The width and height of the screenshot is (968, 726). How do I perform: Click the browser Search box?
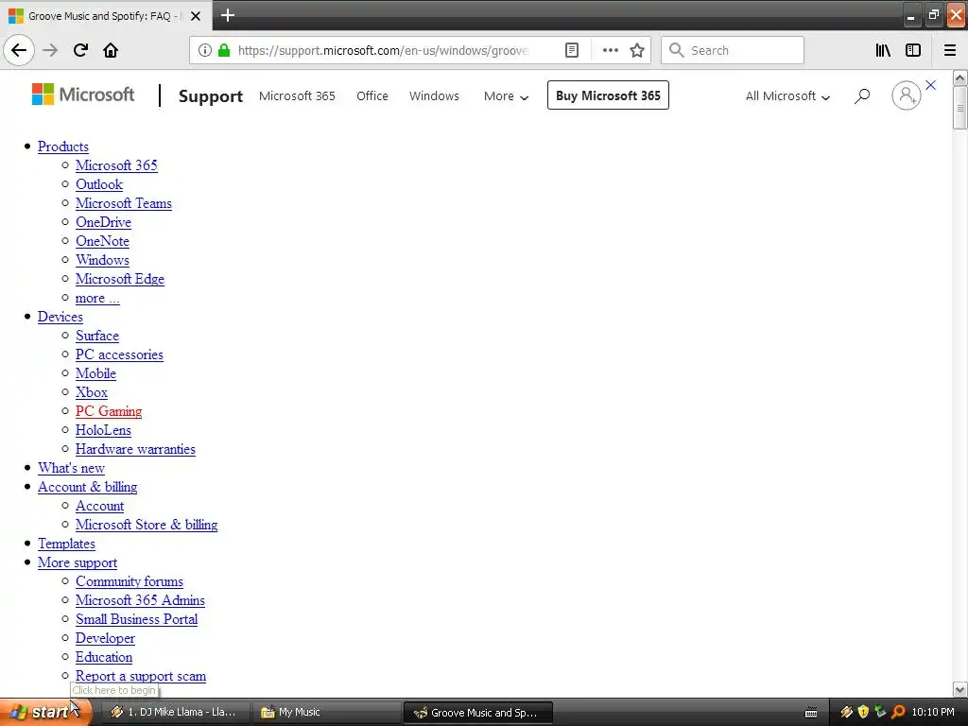pyautogui.click(x=733, y=50)
